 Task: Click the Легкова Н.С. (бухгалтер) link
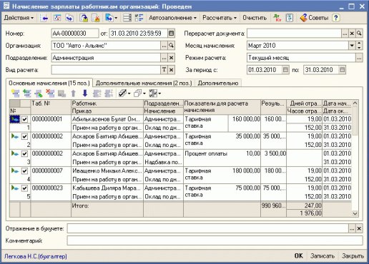(36, 256)
